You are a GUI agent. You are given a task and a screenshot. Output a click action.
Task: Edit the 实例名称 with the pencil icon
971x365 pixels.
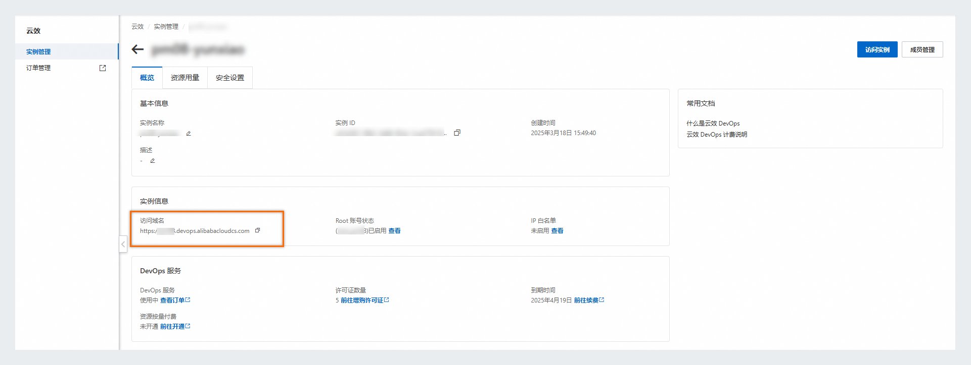point(189,134)
